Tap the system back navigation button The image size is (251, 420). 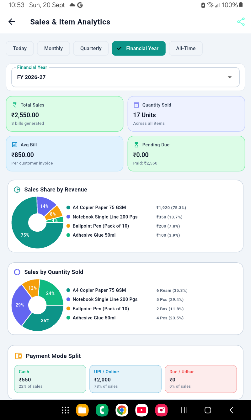pyautogui.click(x=232, y=410)
